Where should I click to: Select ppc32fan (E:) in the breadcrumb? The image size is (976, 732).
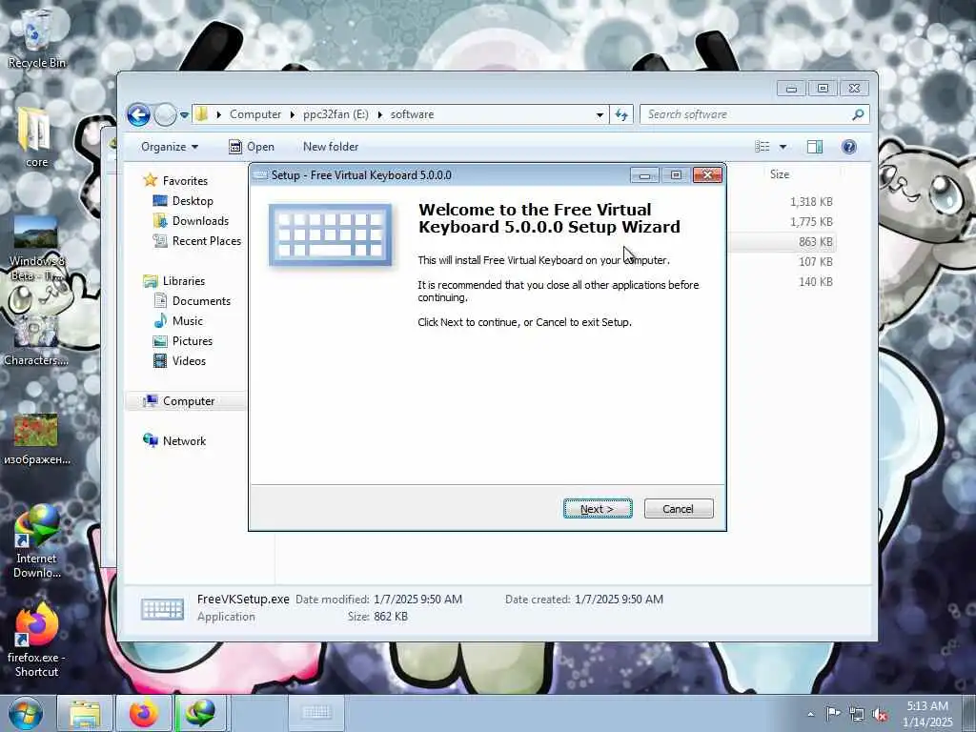tap(335, 114)
